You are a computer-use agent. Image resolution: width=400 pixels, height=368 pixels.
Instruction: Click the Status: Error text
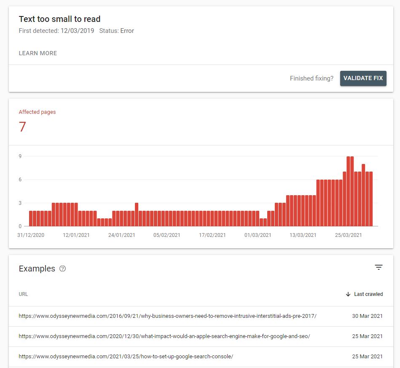click(x=117, y=31)
